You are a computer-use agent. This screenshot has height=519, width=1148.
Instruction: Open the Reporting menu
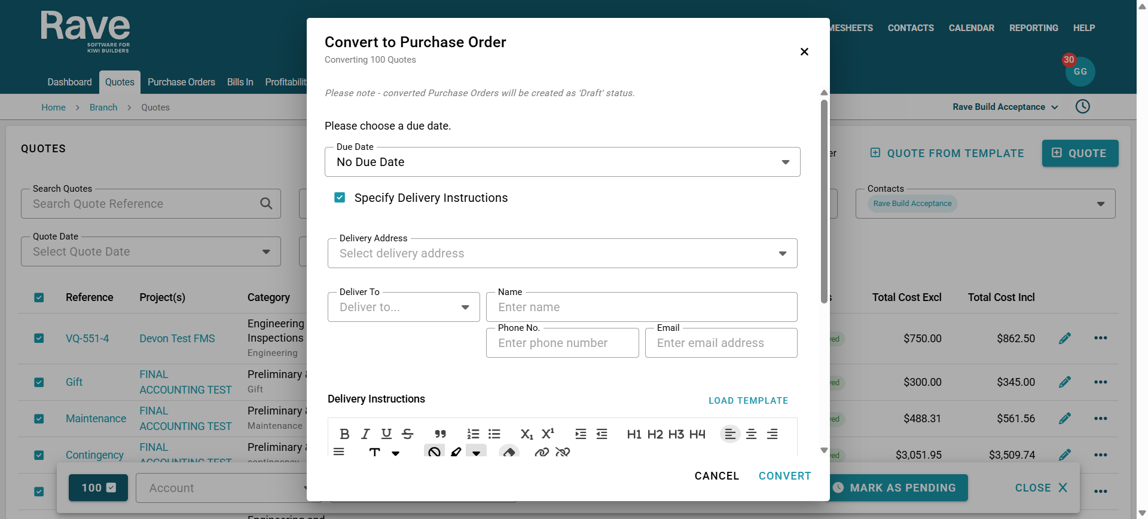click(1033, 28)
